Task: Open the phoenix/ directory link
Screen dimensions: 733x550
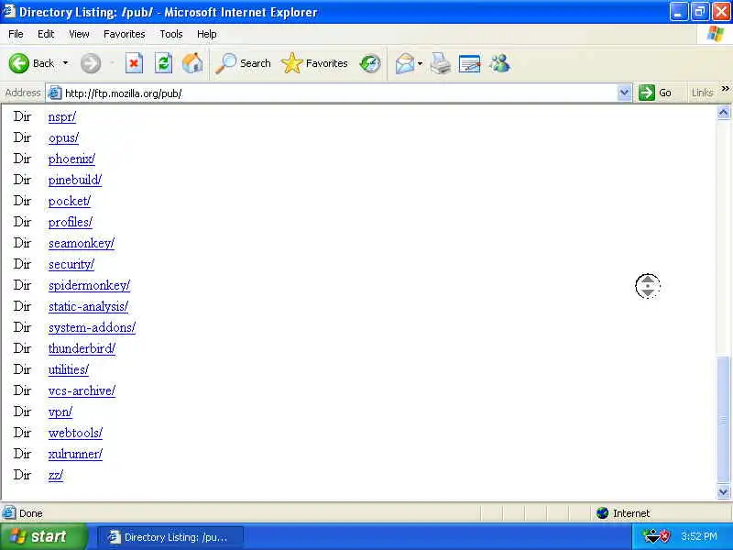Action: click(x=71, y=159)
